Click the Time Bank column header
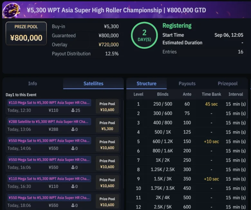 211,94
